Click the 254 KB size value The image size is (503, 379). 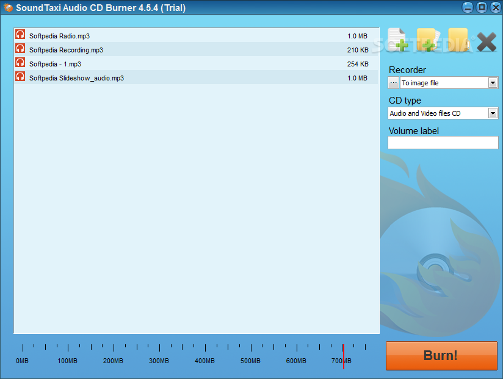[358, 64]
